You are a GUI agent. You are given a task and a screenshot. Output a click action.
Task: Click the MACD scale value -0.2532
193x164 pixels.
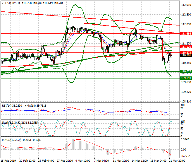(185, 156)
